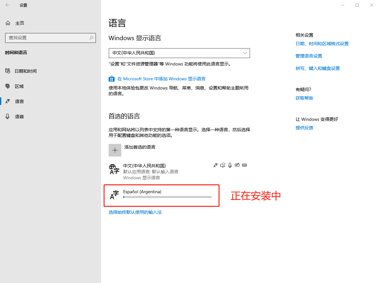379x283 pixels.
Task: Minimize the Settings window
Action: (343, 5)
